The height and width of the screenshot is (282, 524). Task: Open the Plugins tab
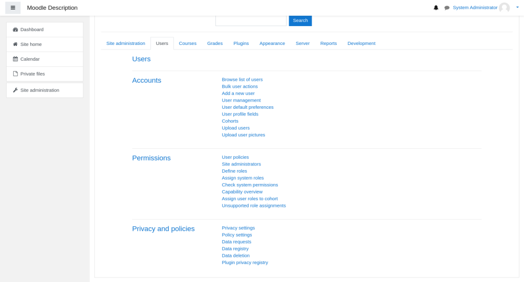pyautogui.click(x=241, y=43)
